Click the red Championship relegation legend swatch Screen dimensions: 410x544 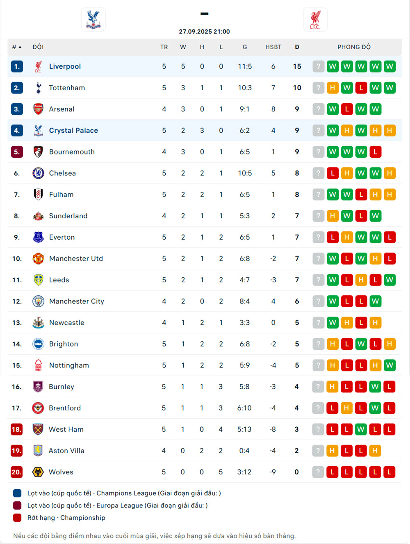[17, 518]
